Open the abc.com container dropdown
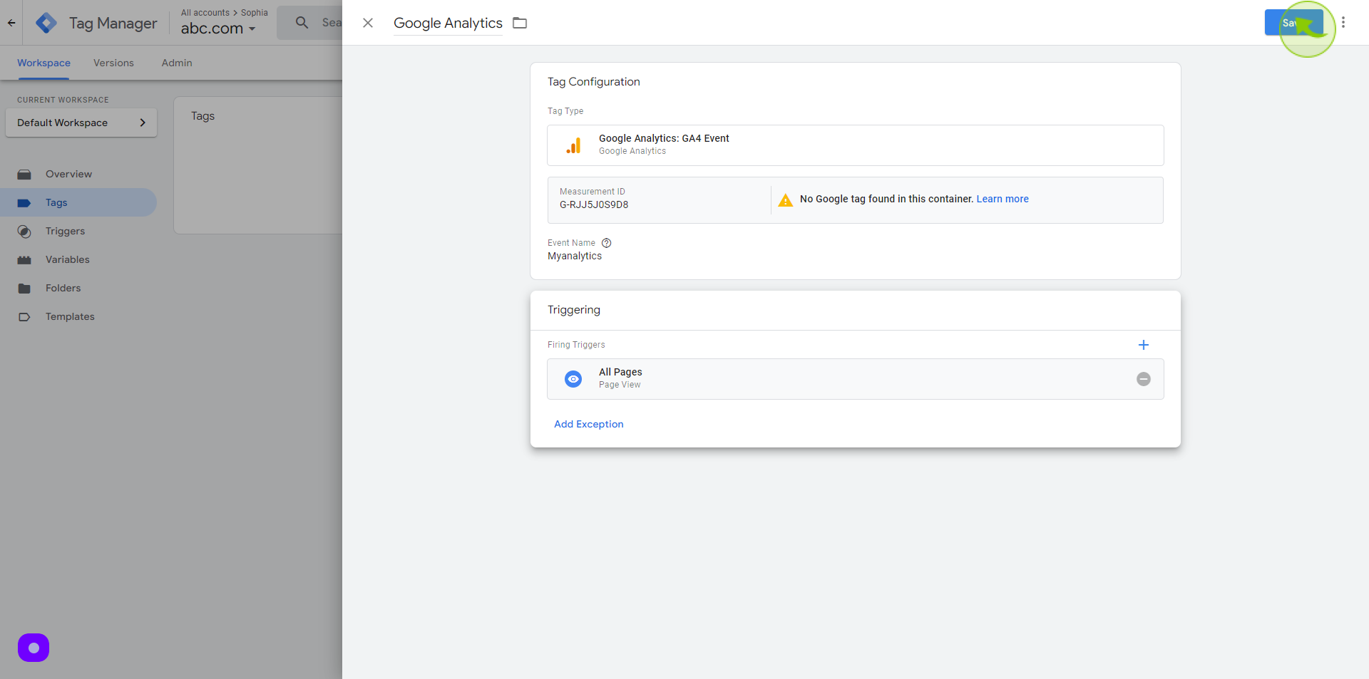Image resolution: width=1369 pixels, height=679 pixels. [218, 28]
